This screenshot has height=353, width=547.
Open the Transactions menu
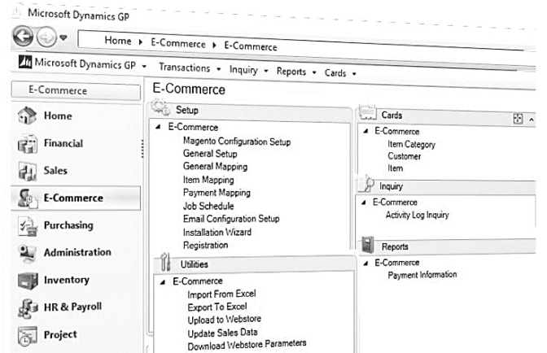[190, 68]
